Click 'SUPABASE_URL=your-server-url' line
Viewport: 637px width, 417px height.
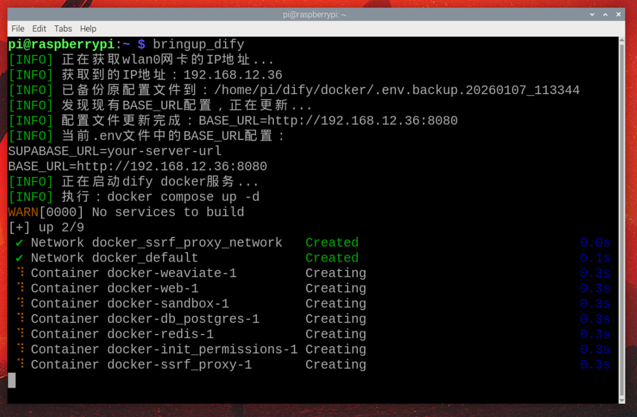click(x=115, y=151)
